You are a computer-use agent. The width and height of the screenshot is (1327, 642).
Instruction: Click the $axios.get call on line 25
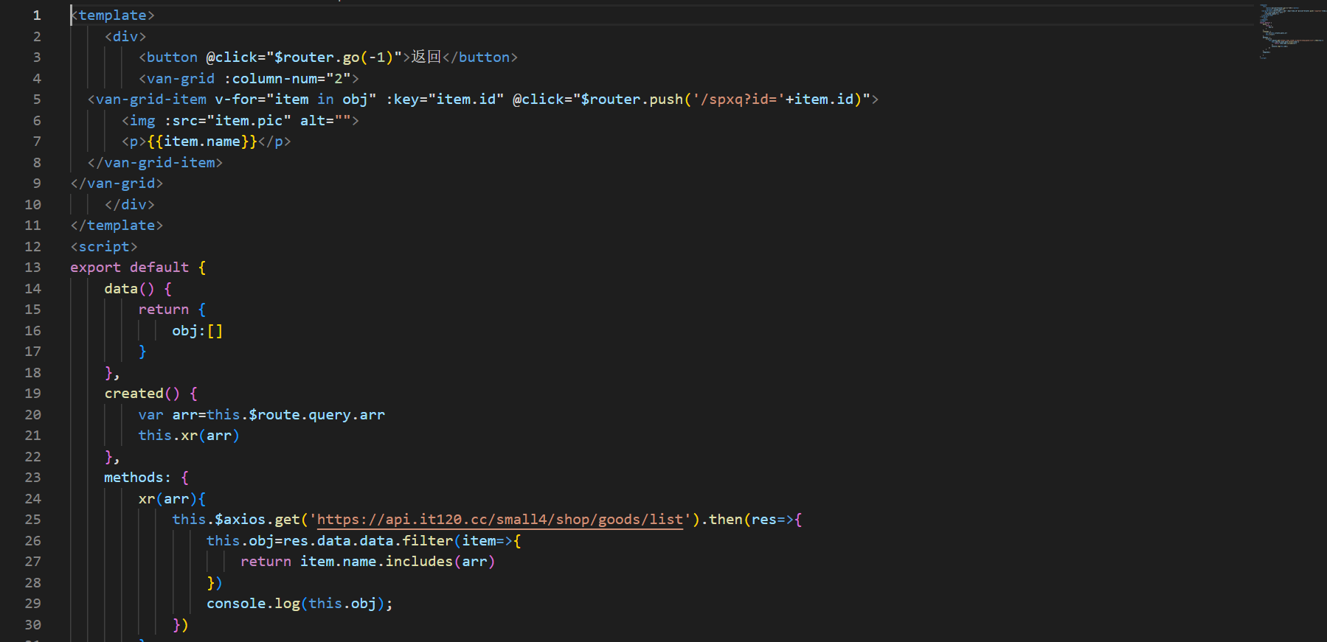(x=257, y=520)
